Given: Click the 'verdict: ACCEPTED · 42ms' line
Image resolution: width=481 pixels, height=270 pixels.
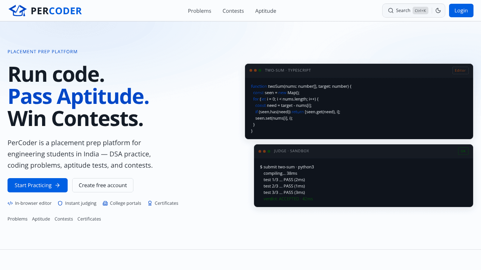Looking at the screenshot, I should [288, 199].
